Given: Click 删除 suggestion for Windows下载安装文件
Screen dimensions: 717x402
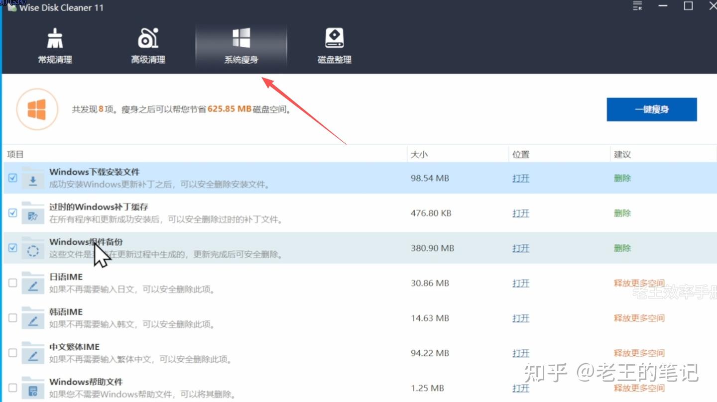Looking at the screenshot, I should click(622, 178).
